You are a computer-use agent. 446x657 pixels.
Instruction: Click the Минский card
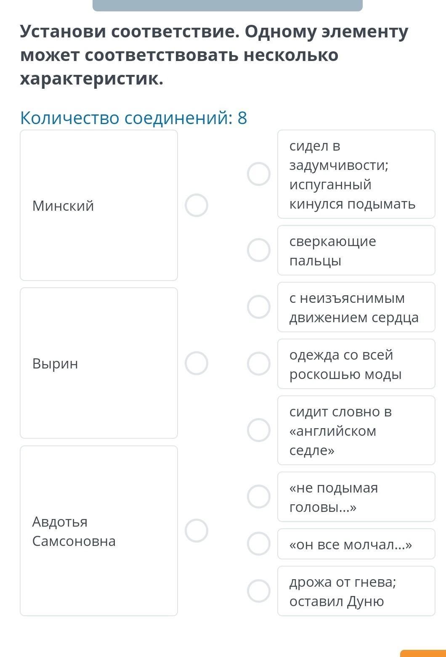[x=99, y=205]
